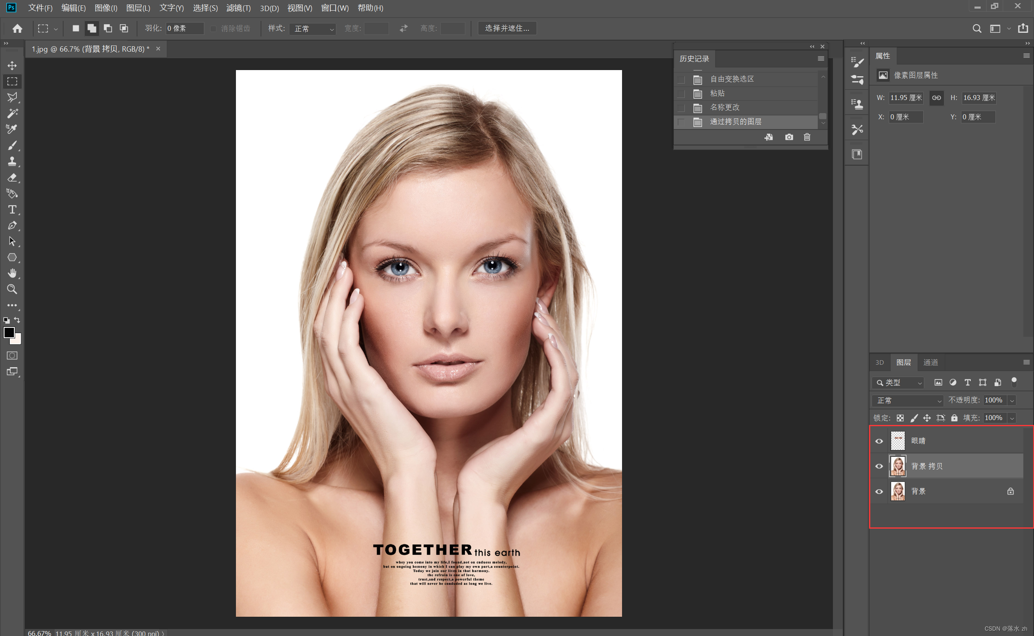Select the Move tool
This screenshot has height=636, width=1034.
coord(12,66)
